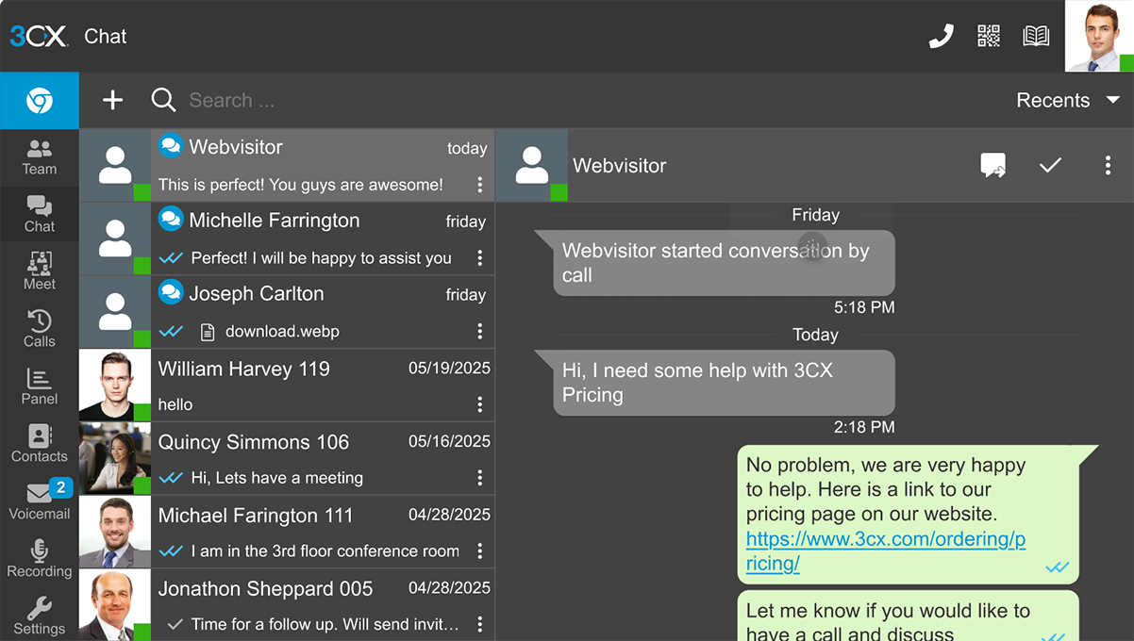Open the Chat sidebar section
Viewport: 1134px width, 641px height.
[40, 215]
